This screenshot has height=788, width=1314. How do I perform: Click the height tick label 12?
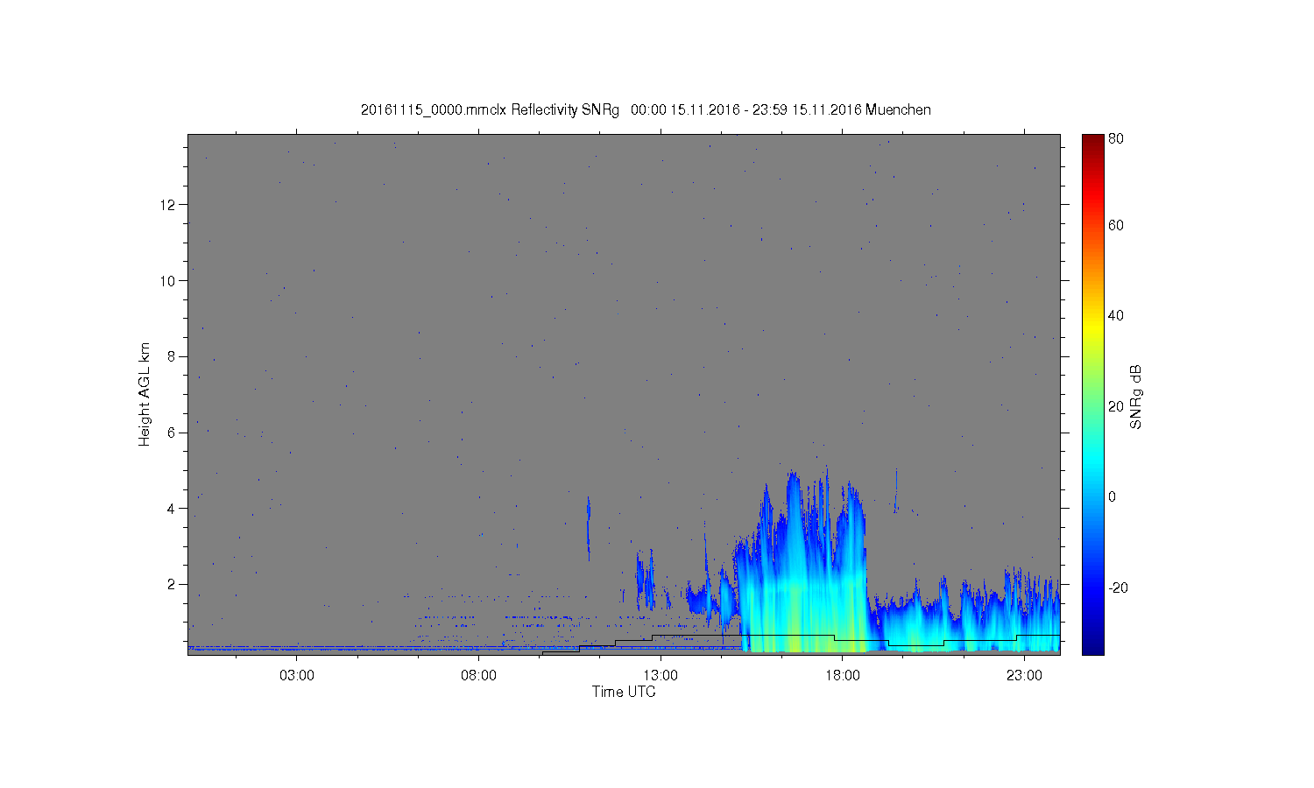(x=168, y=205)
